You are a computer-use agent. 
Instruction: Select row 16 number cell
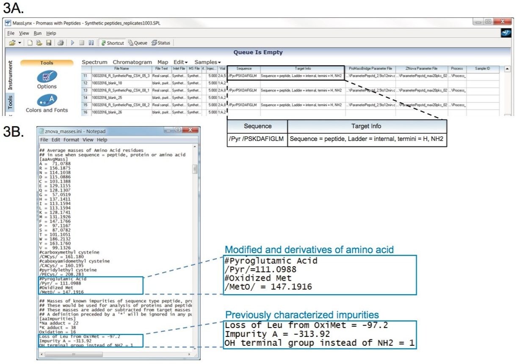(86, 112)
